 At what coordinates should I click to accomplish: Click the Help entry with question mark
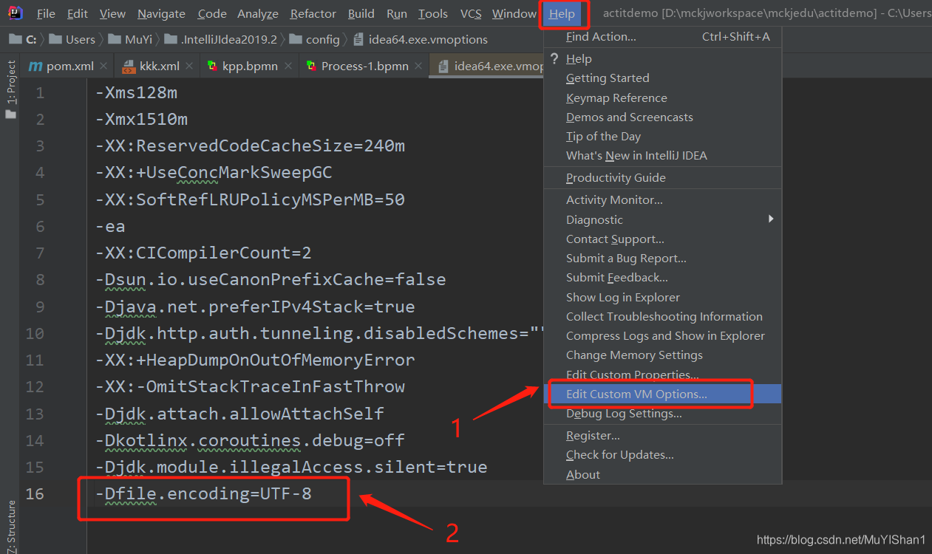coord(662,58)
